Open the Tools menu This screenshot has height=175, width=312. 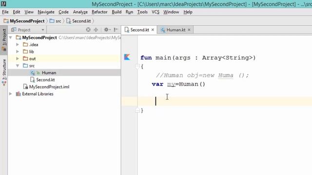click(x=142, y=12)
